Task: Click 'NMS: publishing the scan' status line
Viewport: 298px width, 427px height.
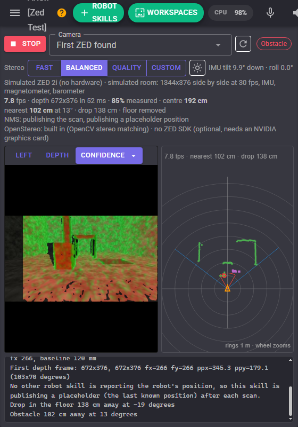Action: click(x=96, y=120)
